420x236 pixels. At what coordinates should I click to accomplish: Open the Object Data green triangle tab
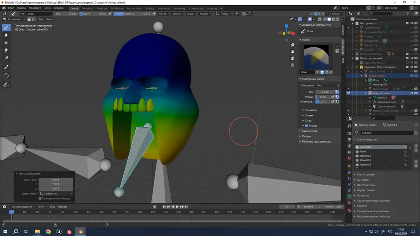349,197
